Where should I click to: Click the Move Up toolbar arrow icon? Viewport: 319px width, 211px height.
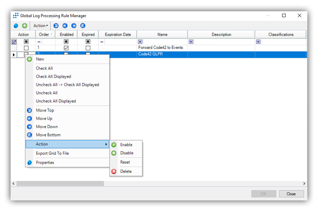click(x=65, y=26)
